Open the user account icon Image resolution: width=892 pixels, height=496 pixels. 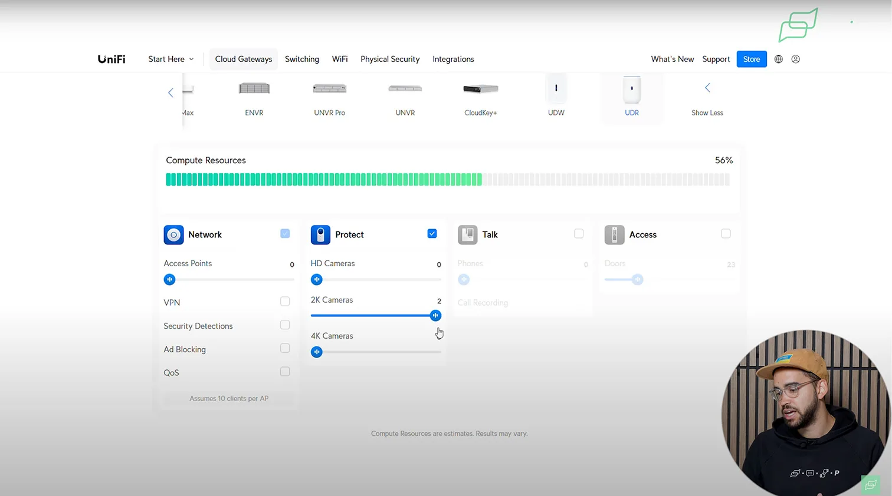point(796,59)
